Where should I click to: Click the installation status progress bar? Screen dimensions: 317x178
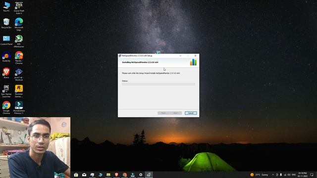pos(158,84)
